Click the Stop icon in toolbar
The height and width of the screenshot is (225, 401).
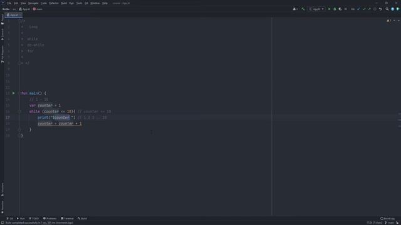click(x=346, y=9)
